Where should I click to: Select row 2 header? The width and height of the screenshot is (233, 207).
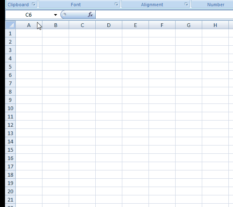point(10,42)
